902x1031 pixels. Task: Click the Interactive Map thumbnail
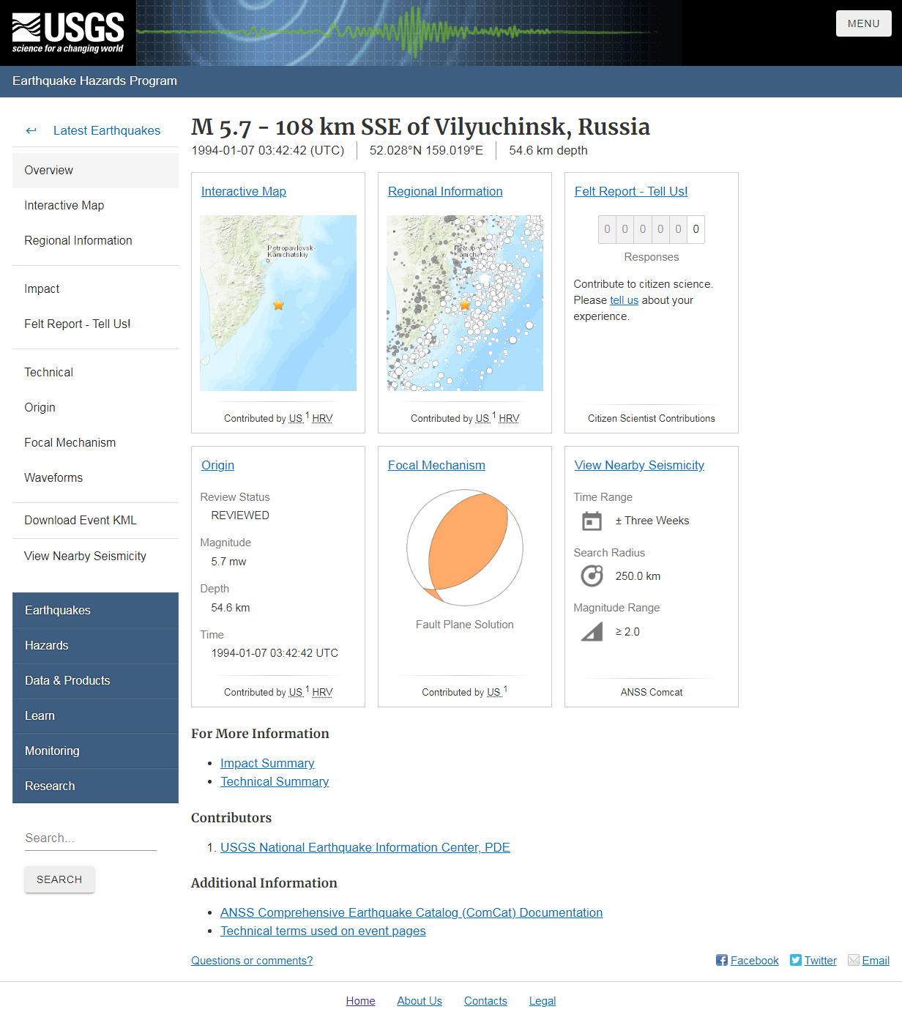click(278, 303)
